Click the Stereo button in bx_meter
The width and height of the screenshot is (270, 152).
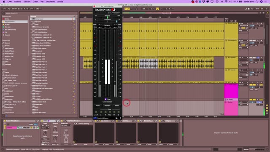pyautogui.click(x=117, y=106)
